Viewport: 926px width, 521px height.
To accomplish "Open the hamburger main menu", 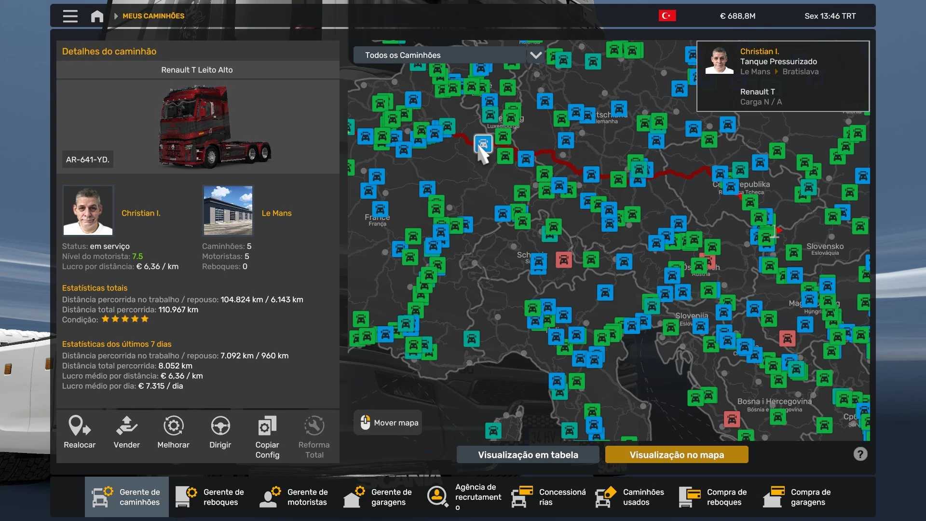I will click(70, 16).
